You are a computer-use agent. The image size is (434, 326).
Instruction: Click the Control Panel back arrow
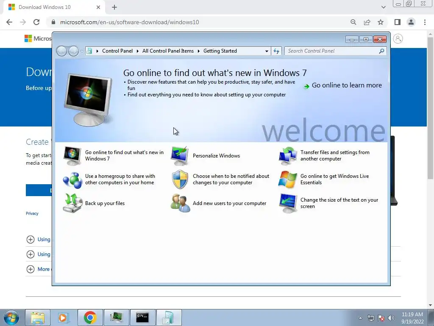(61, 51)
